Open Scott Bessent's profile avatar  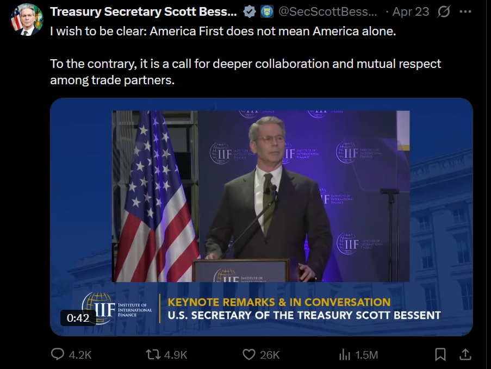(27, 20)
